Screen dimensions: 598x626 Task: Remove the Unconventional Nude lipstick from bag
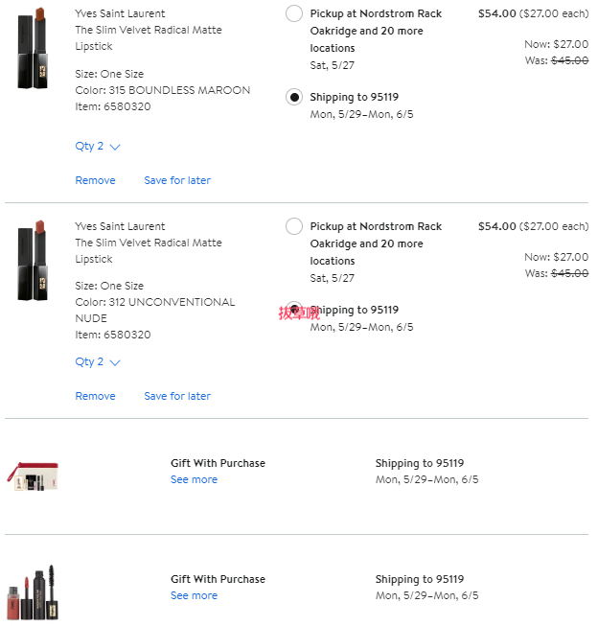tap(96, 396)
